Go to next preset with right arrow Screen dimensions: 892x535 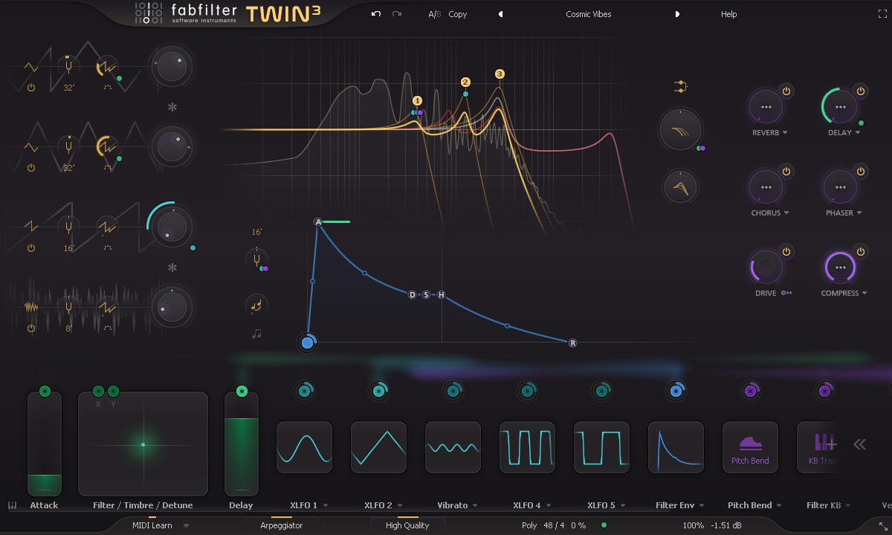click(676, 14)
